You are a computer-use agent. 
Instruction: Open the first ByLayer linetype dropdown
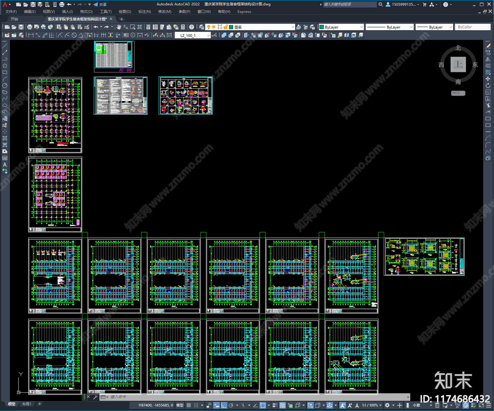(x=390, y=27)
